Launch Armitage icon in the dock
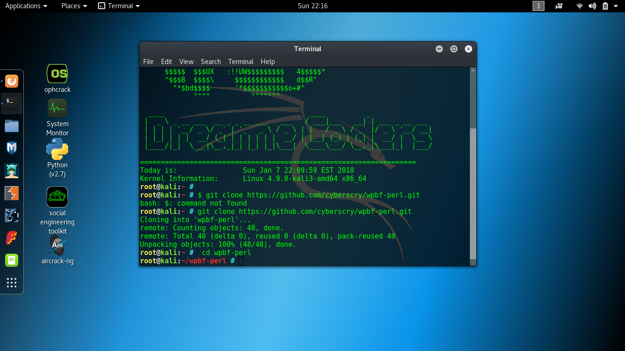The width and height of the screenshot is (625, 351). tap(12, 170)
